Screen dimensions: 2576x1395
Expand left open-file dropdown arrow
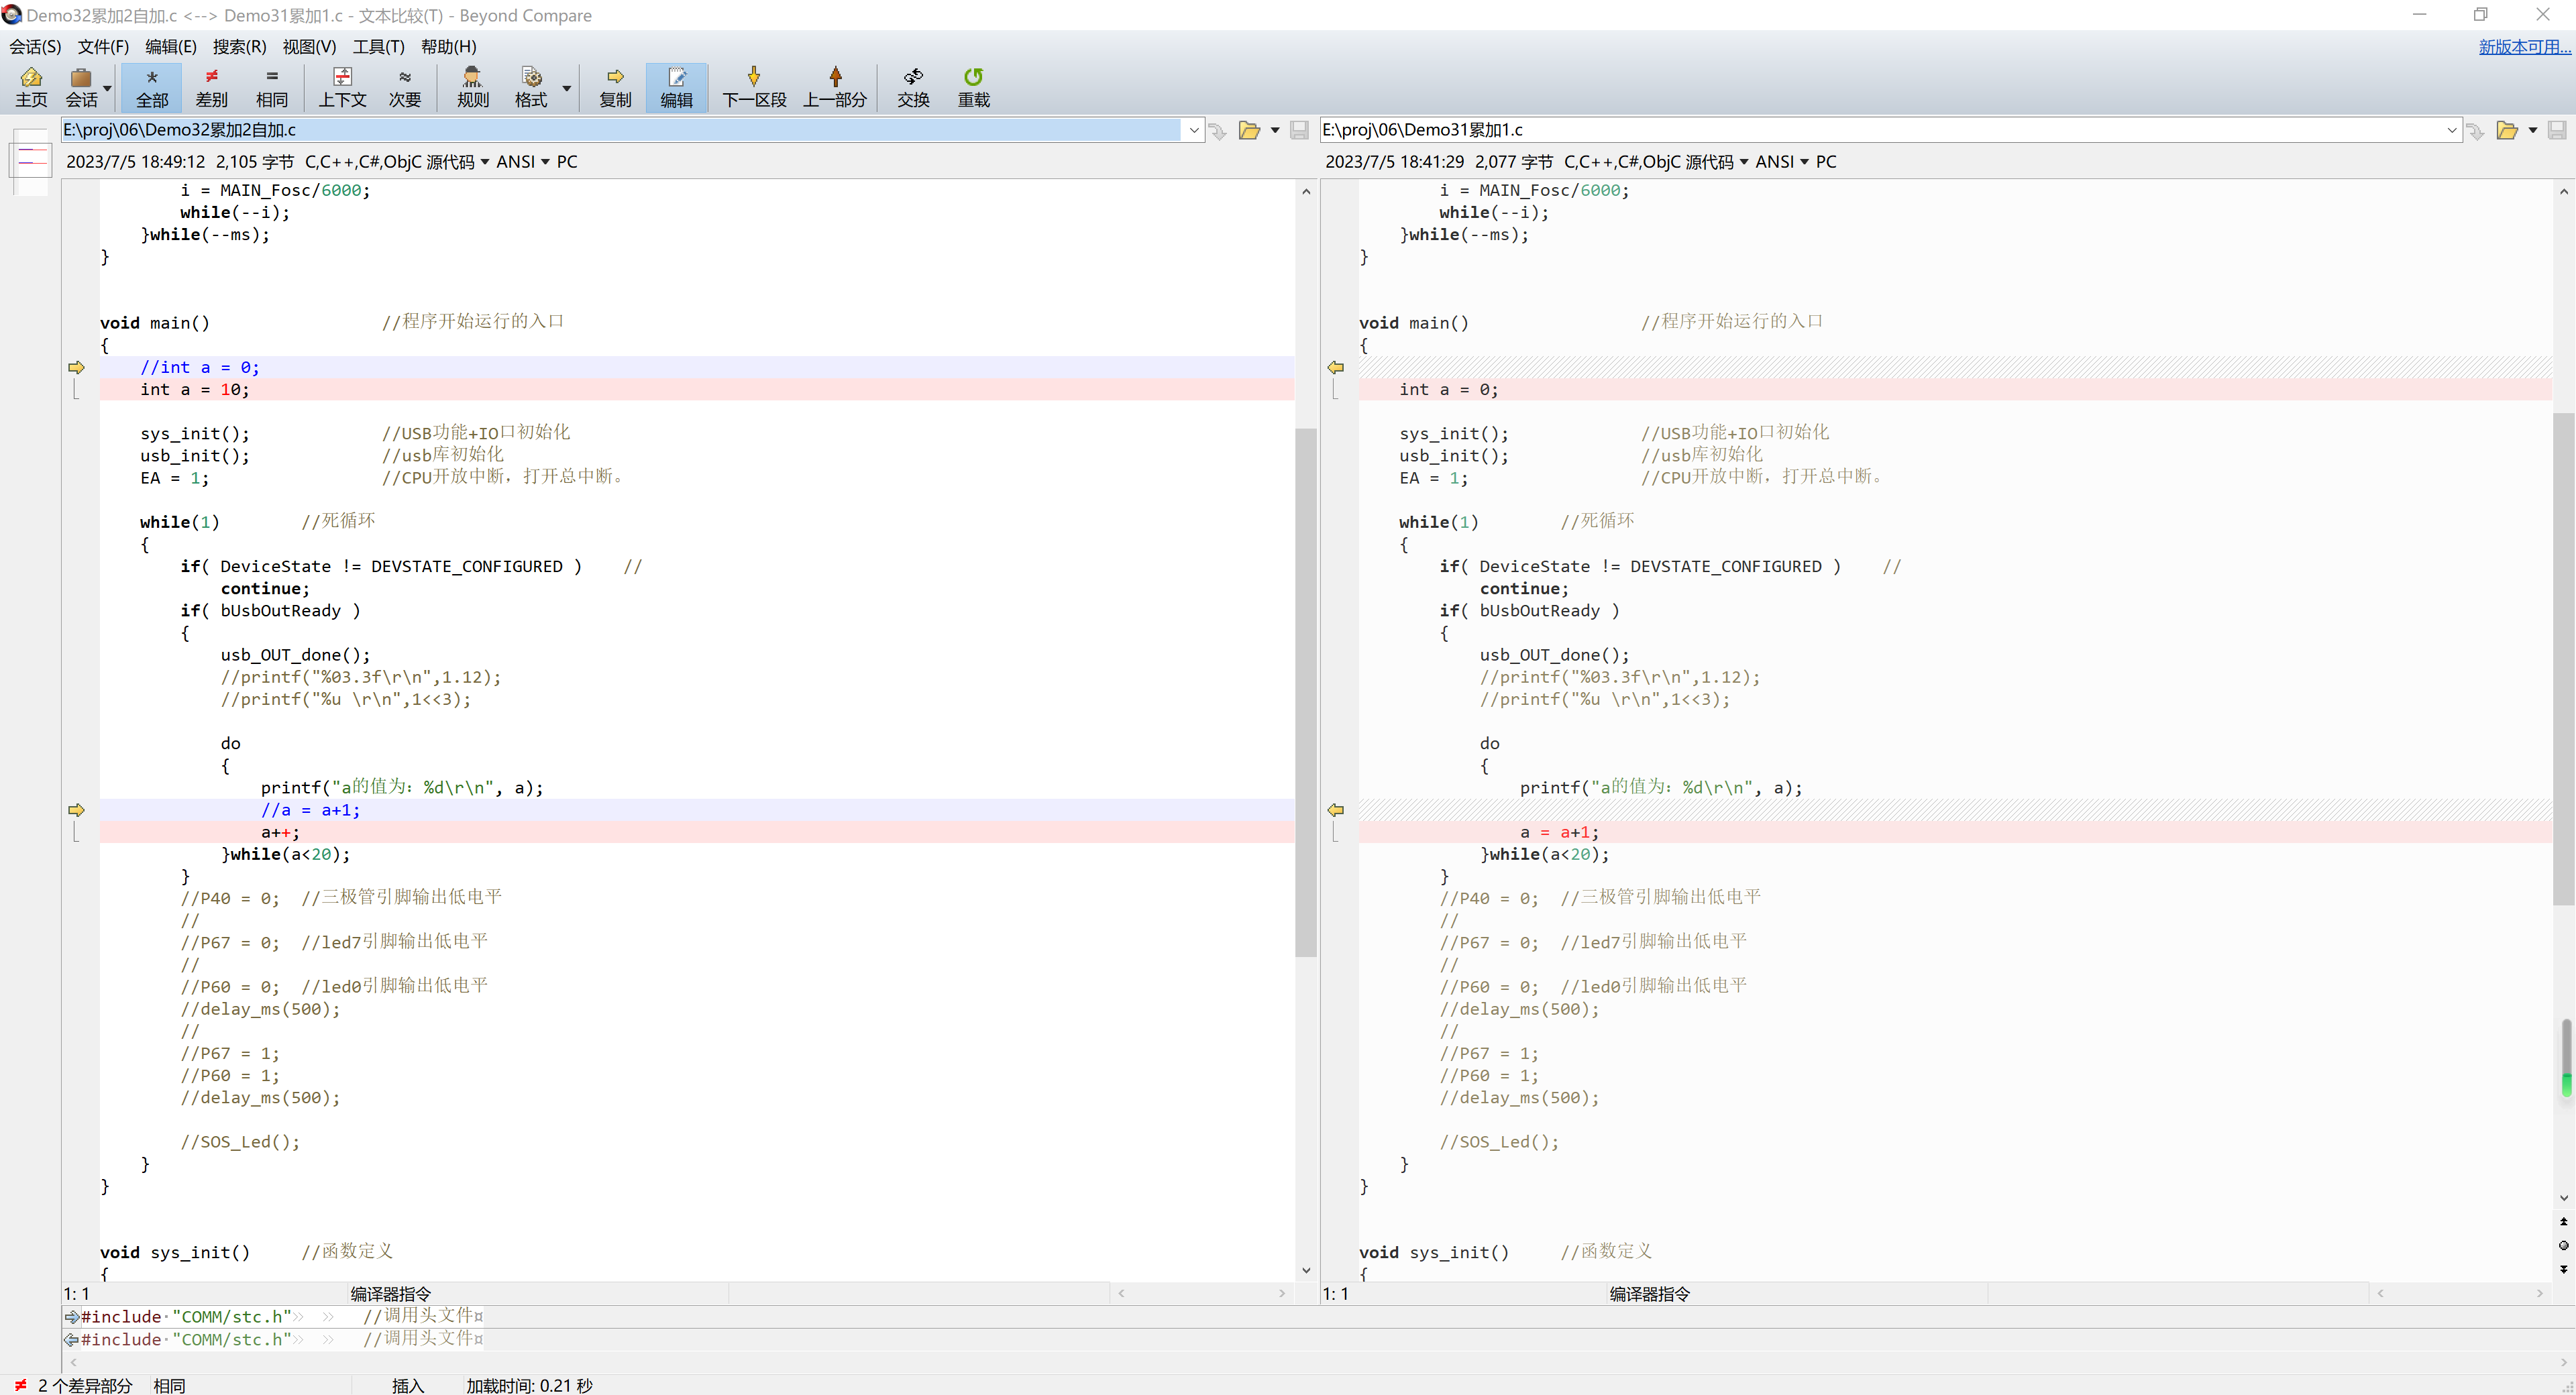(x=1275, y=130)
